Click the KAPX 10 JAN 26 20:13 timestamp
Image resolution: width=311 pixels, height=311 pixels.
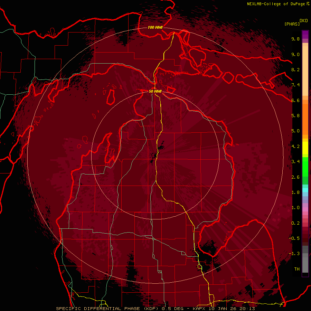[x=224, y=309]
